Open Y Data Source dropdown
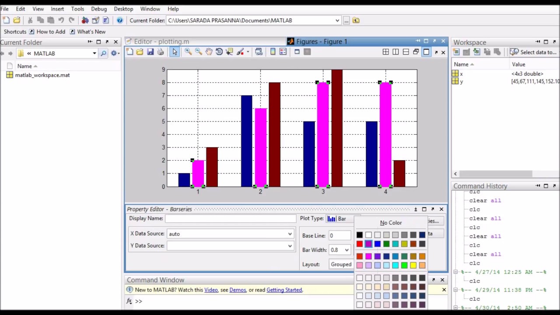 point(290,246)
